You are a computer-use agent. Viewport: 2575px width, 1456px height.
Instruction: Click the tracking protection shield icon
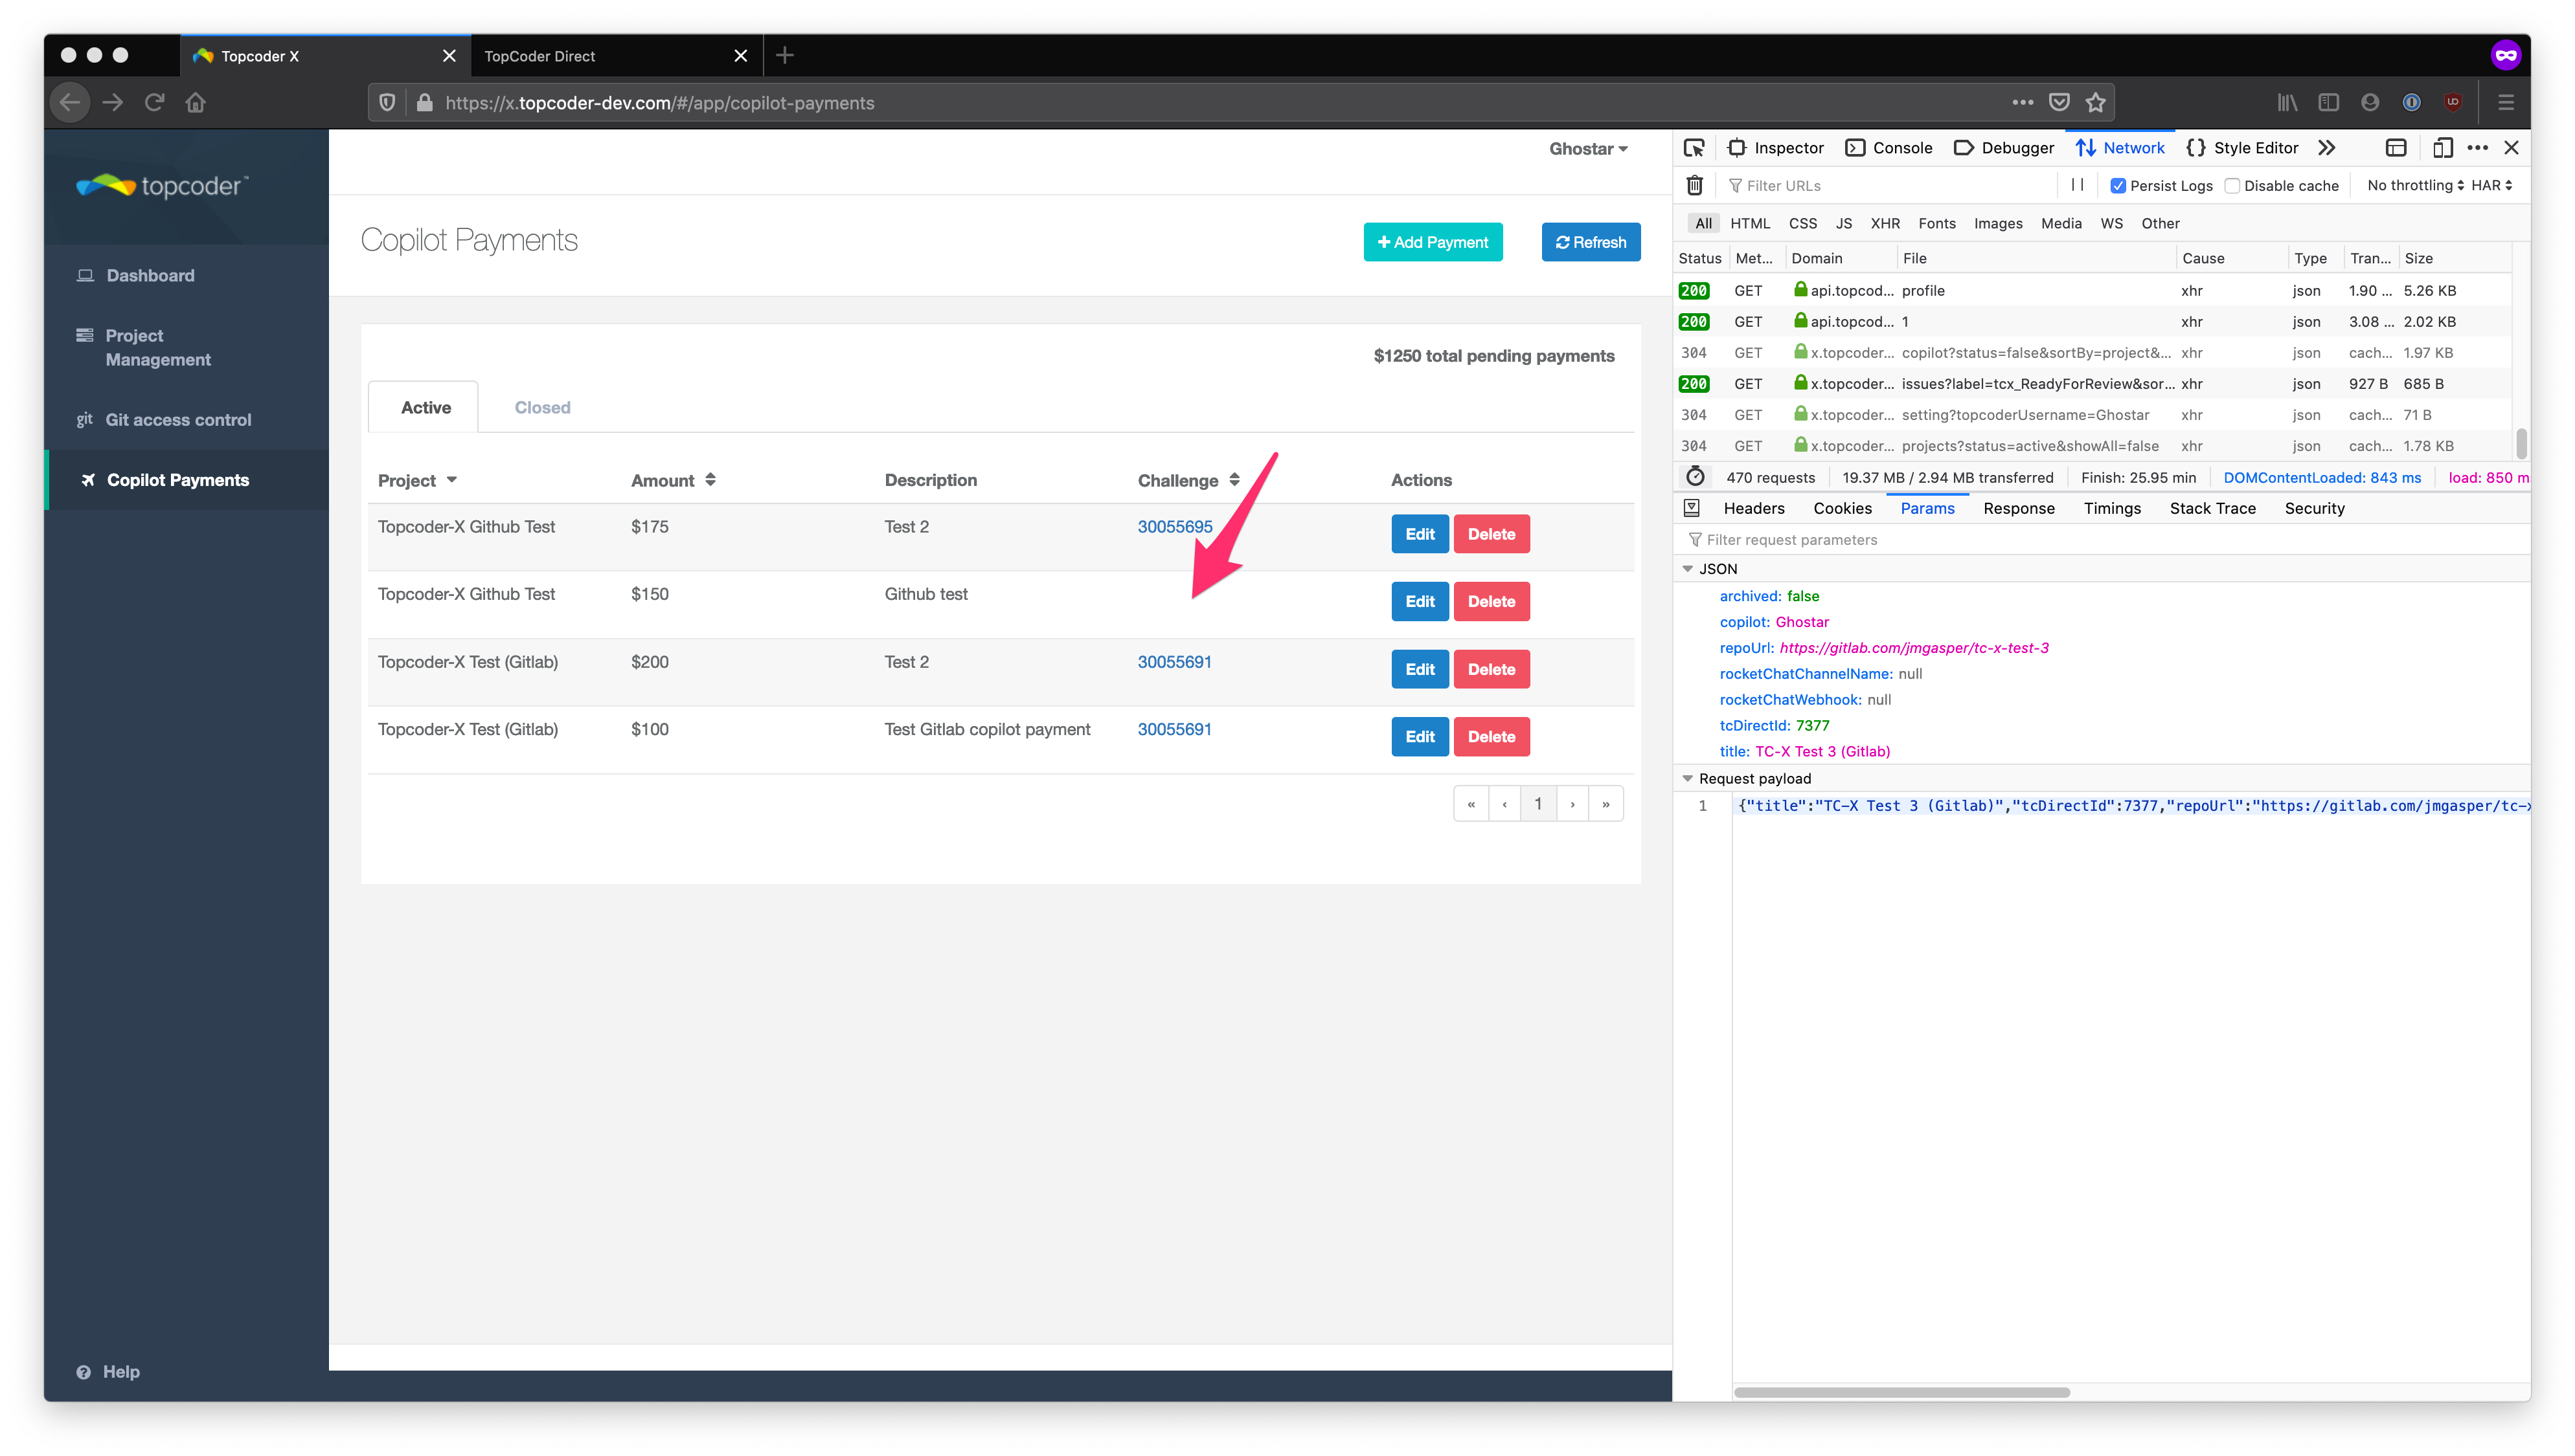(x=389, y=102)
